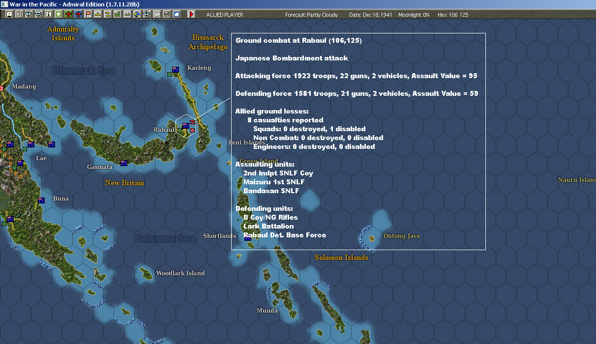Select the flag unit at Shortlands

248,238
